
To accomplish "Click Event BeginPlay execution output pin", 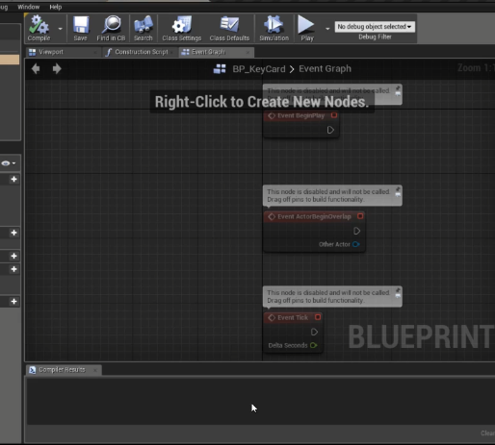I will [330, 130].
